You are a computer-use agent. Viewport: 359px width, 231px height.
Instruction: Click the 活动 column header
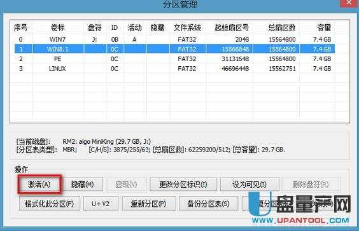[135, 28]
